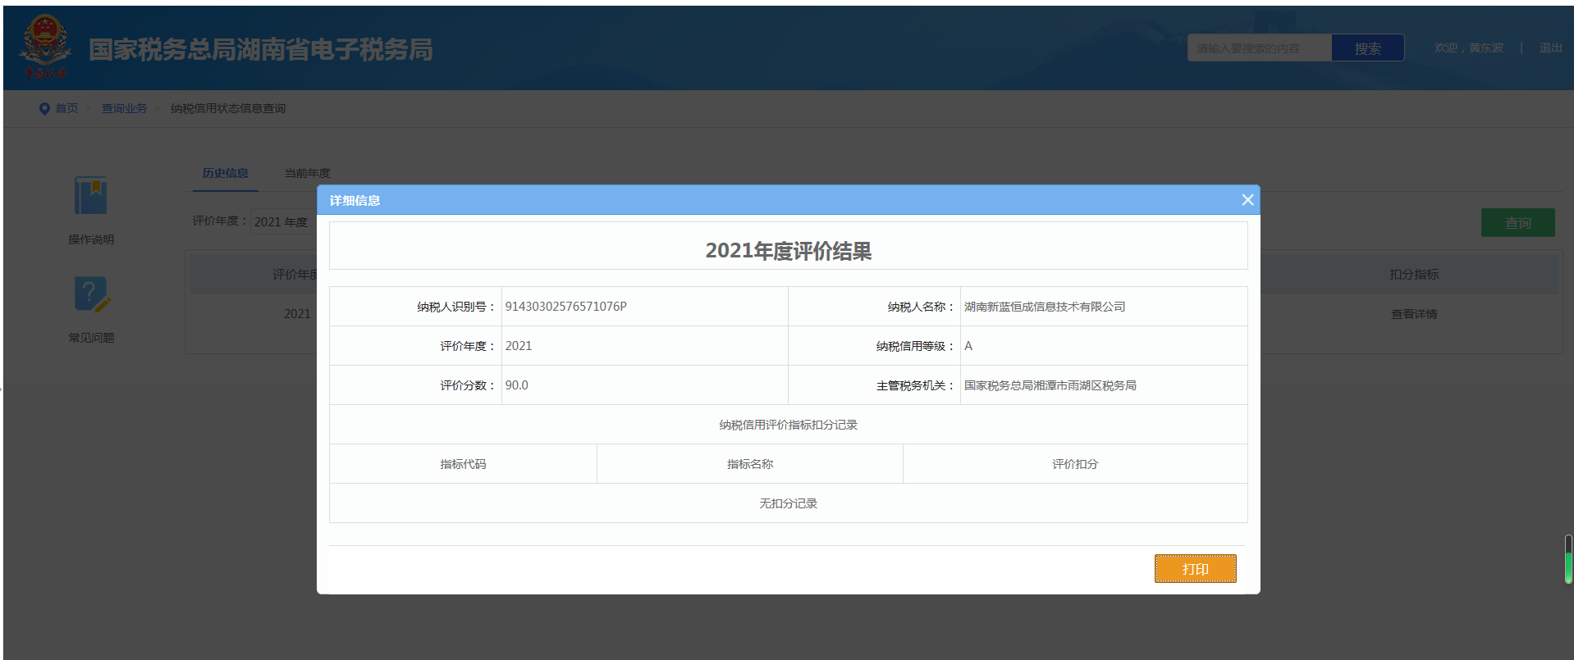
Task: Click the 退出 logout link
Action: coord(1550,48)
